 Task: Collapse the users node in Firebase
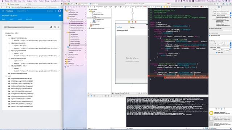click(6, 76)
